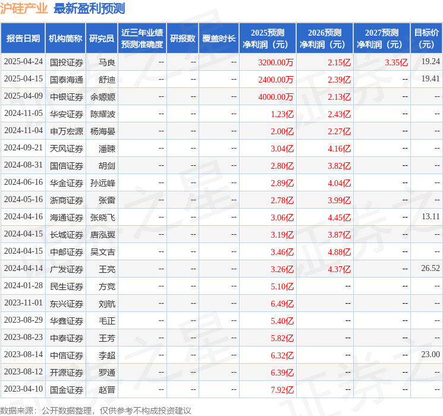The width and height of the screenshot is (443, 416).
Task: Select institution 国信证券
Action: point(67,166)
